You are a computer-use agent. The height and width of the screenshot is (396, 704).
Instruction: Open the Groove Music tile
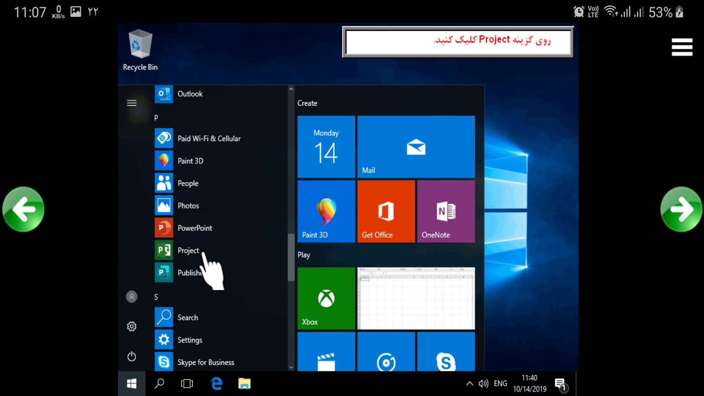point(386,352)
